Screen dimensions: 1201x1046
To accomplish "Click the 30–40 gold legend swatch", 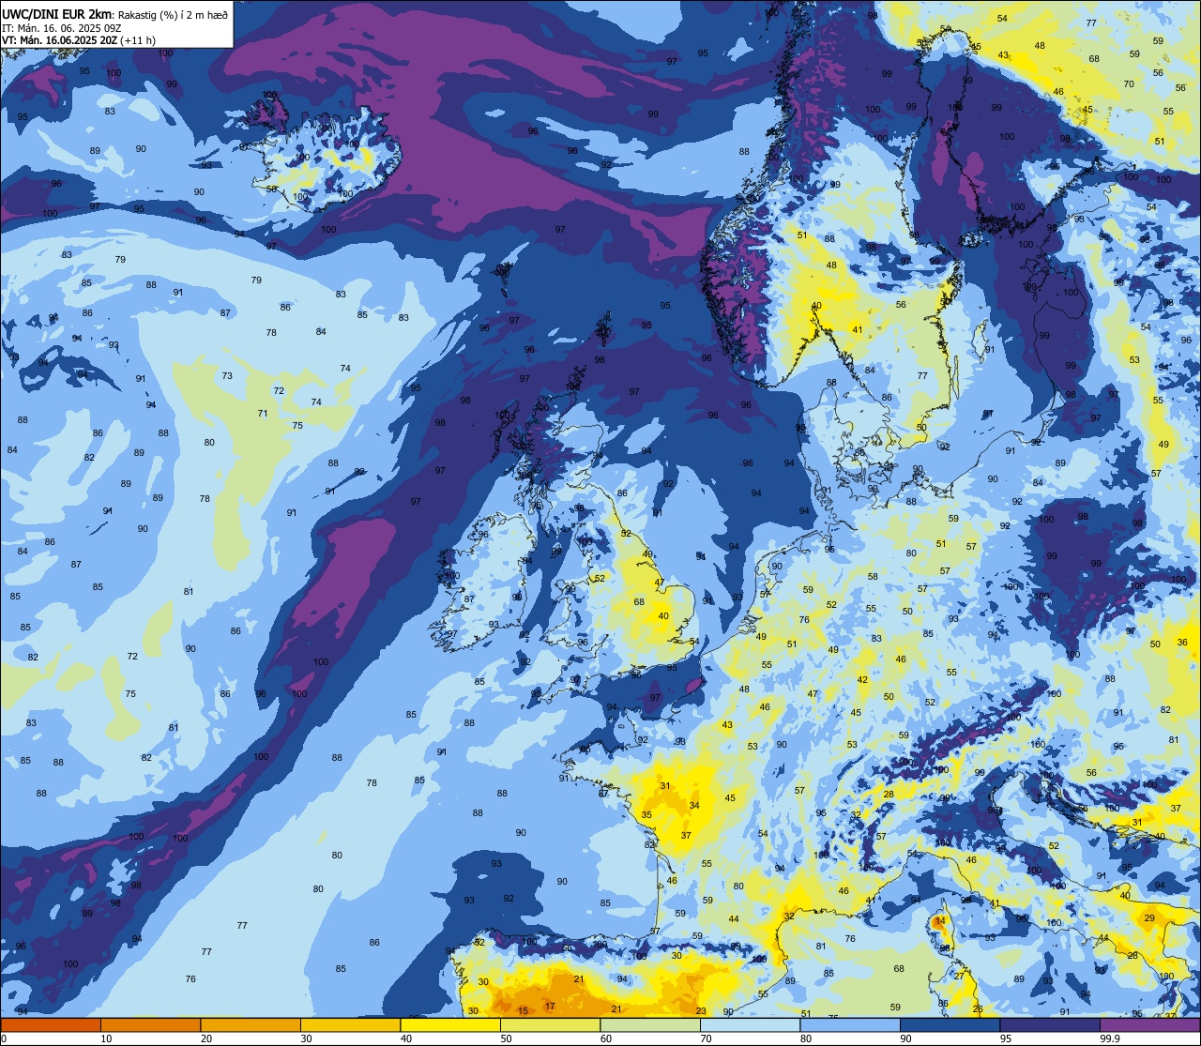I will (x=350, y=1024).
